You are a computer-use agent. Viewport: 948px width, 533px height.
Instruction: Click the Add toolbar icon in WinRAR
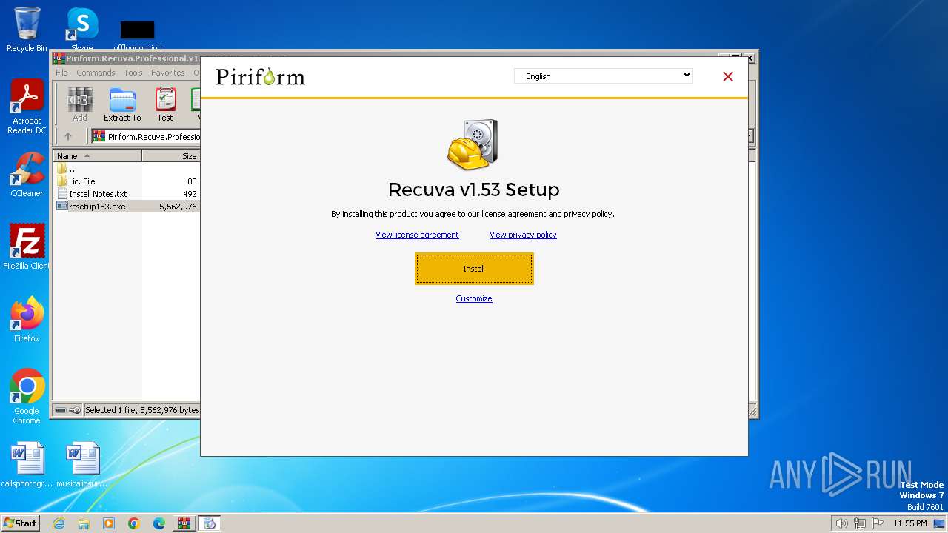pos(80,104)
